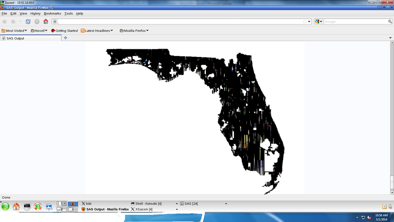Viewport: 394px width, 222px height.
Task: Open the address bar history dropdown
Action: 309,22
